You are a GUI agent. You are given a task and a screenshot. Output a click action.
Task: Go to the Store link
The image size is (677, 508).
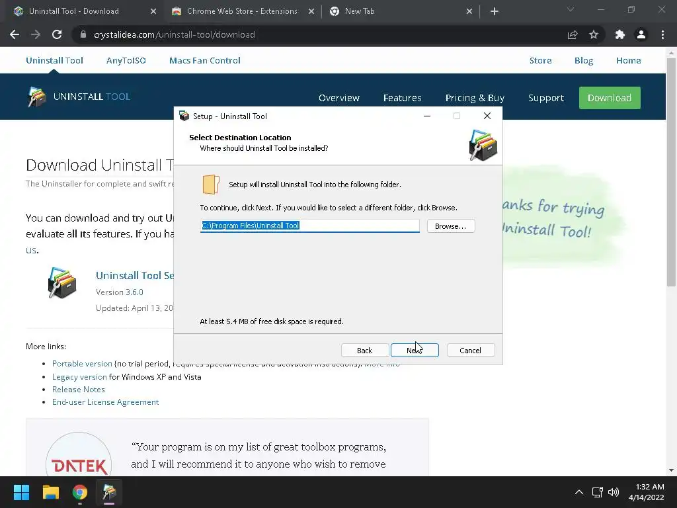pyautogui.click(x=541, y=60)
